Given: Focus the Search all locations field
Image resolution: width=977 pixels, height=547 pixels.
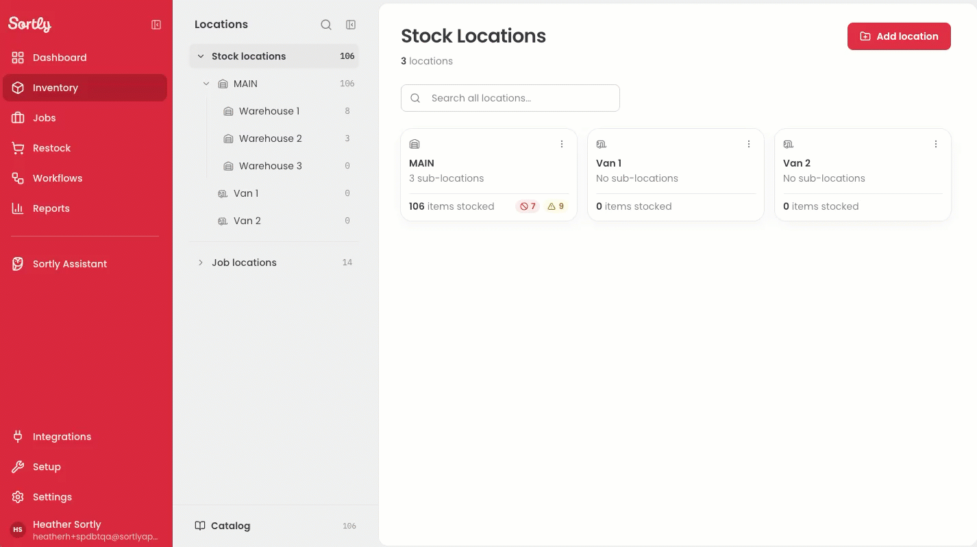Looking at the screenshot, I should point(510,98).
